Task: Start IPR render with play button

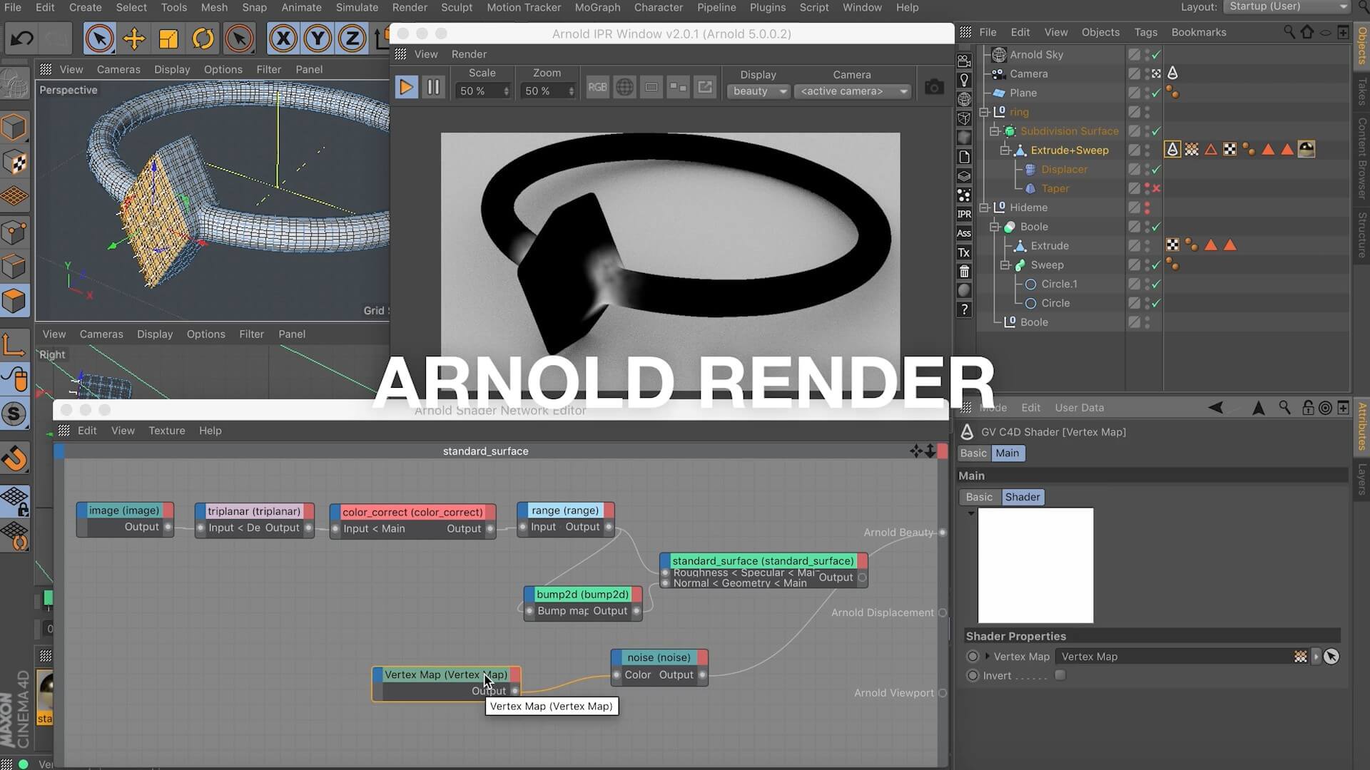Action: 405,88
